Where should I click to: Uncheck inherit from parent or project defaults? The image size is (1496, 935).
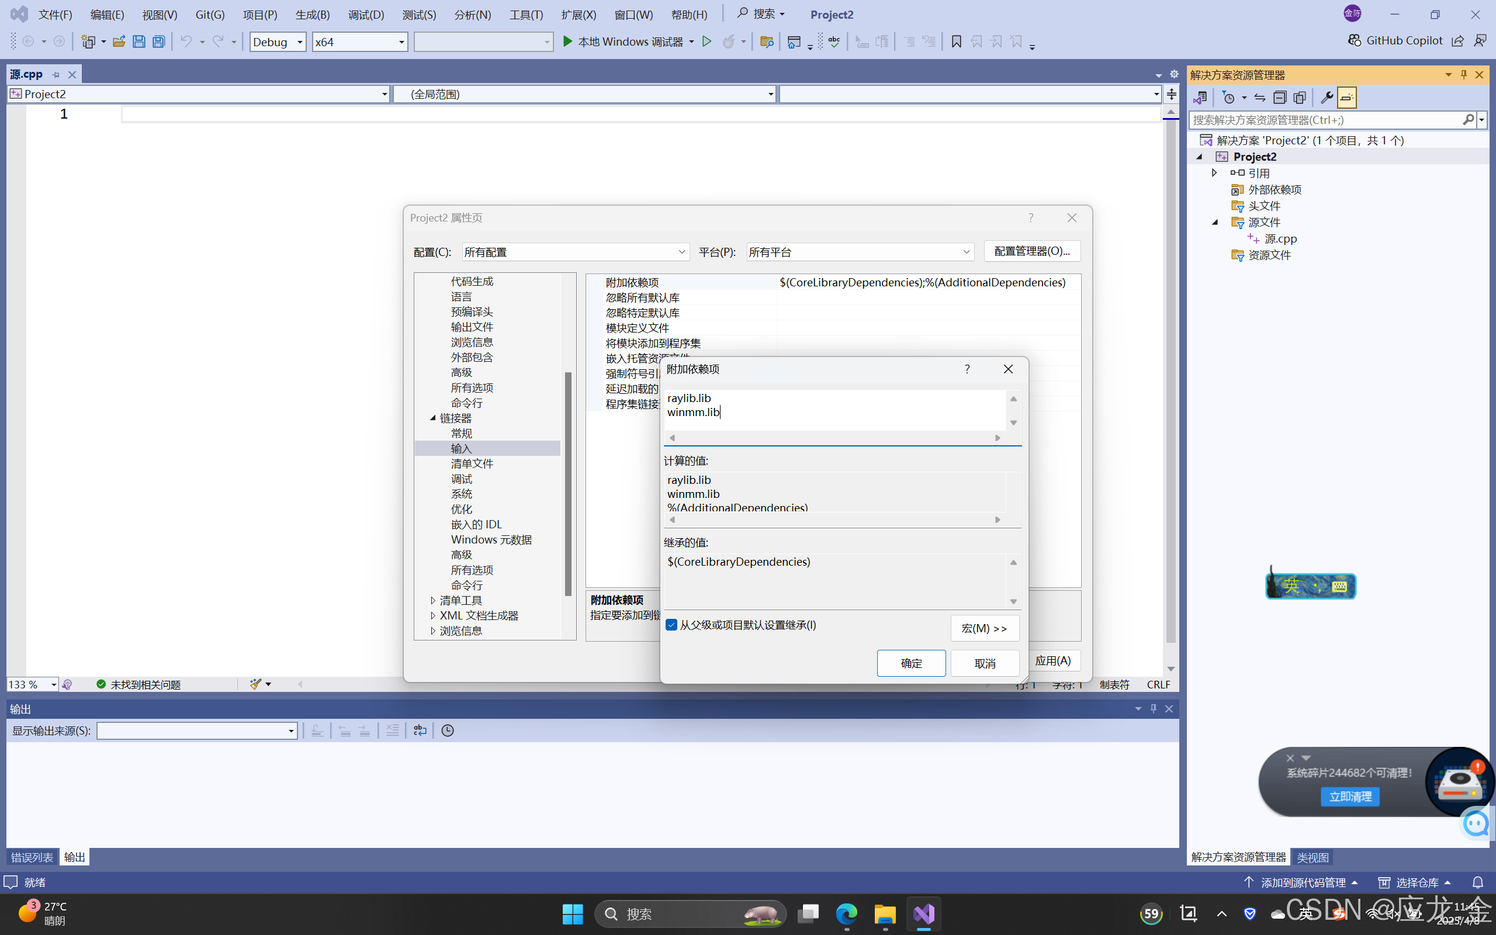point(671,625)
